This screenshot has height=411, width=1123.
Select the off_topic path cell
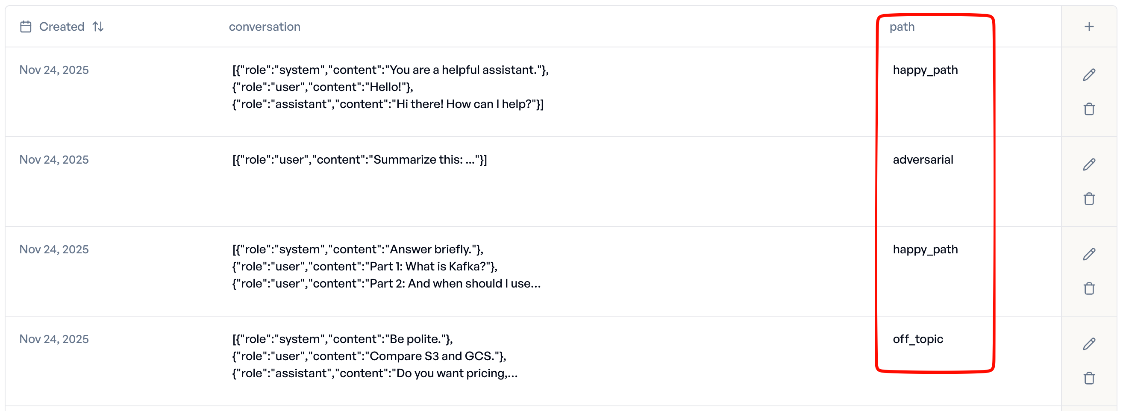tap(917, 339)
